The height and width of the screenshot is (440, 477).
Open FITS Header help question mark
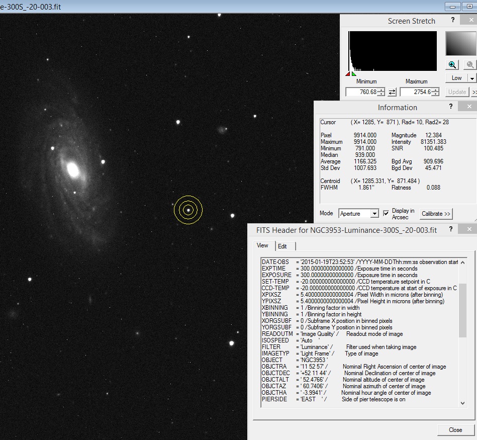coord(450,229)
